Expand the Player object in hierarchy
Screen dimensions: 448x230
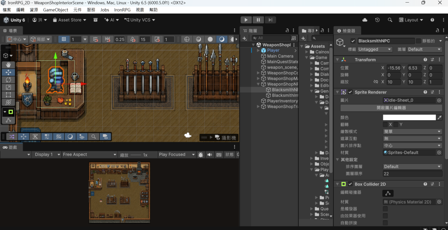coord(258,50)
